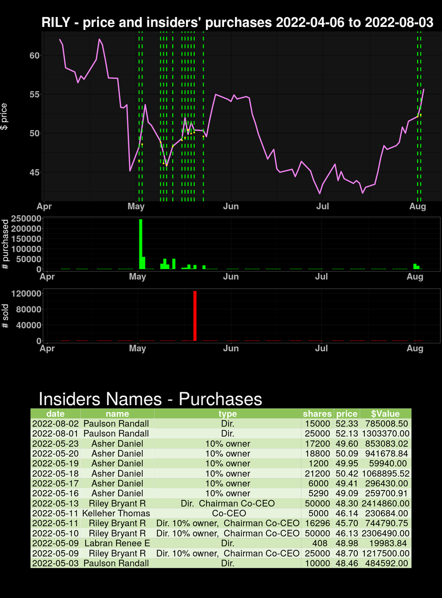Click the 'shares' column header
The height and width of the screenshot is (598, 442).
pos(317,414)
